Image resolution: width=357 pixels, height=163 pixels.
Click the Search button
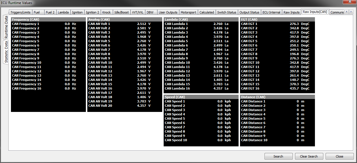click(278, 156)
